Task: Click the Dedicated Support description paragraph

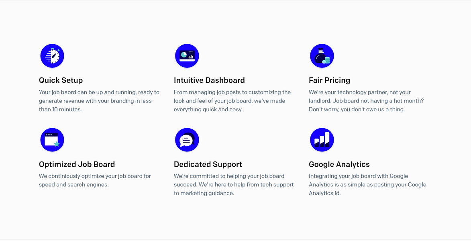Action: (234, 185)
